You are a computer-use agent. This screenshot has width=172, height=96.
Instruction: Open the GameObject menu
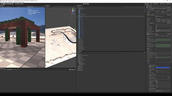pyautogui.click(x=10, y=2)
